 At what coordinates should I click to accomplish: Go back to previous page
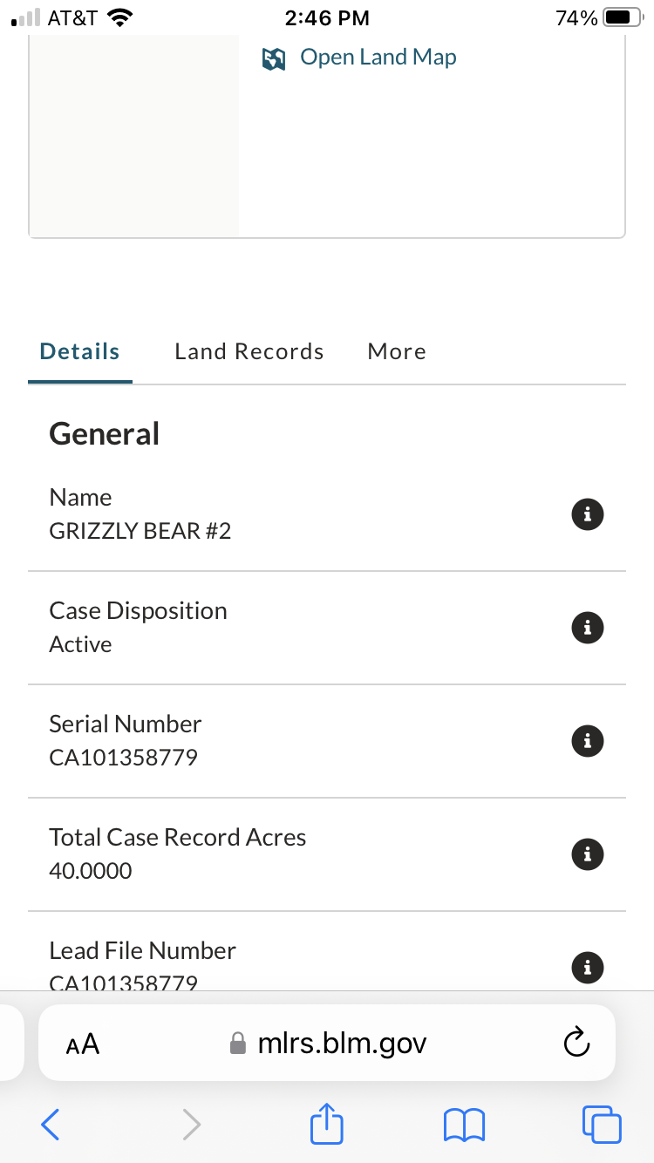[51, 1125]
